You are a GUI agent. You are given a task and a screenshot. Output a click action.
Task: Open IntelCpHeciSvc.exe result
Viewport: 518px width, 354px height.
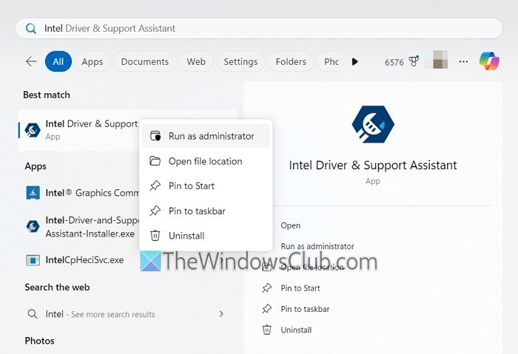click(83, 260)
